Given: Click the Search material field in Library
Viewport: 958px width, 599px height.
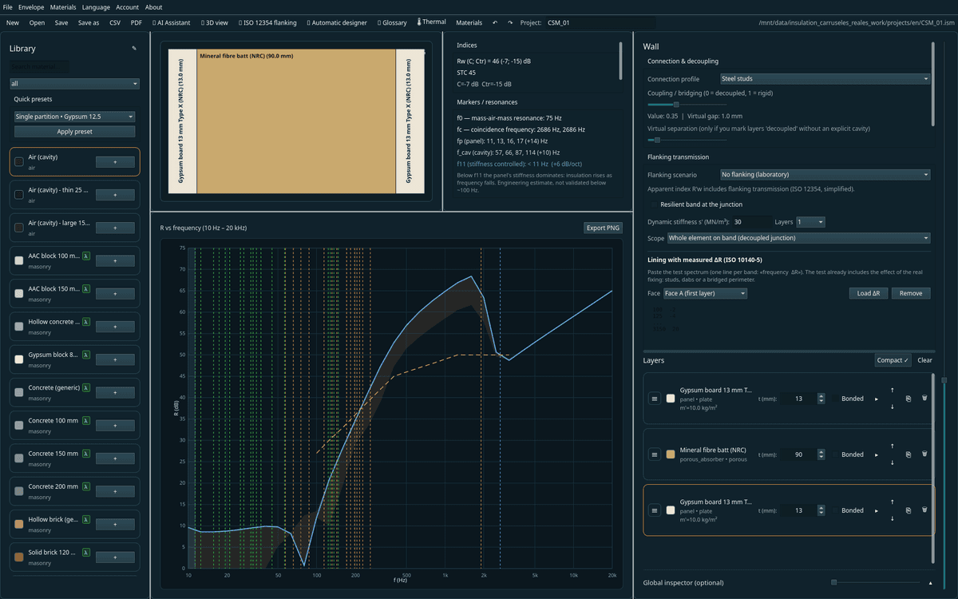Looking at the screenshot, I should [x=40, y=67].
